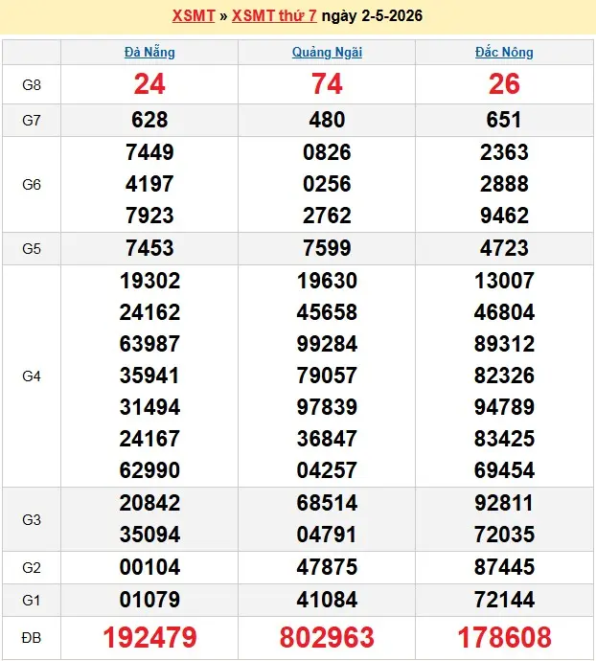
Task: Select G6 number 0256
Action: 327,184
